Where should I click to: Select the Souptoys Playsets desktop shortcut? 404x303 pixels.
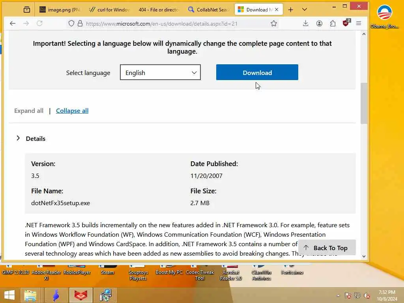click(x=138, y=273)
